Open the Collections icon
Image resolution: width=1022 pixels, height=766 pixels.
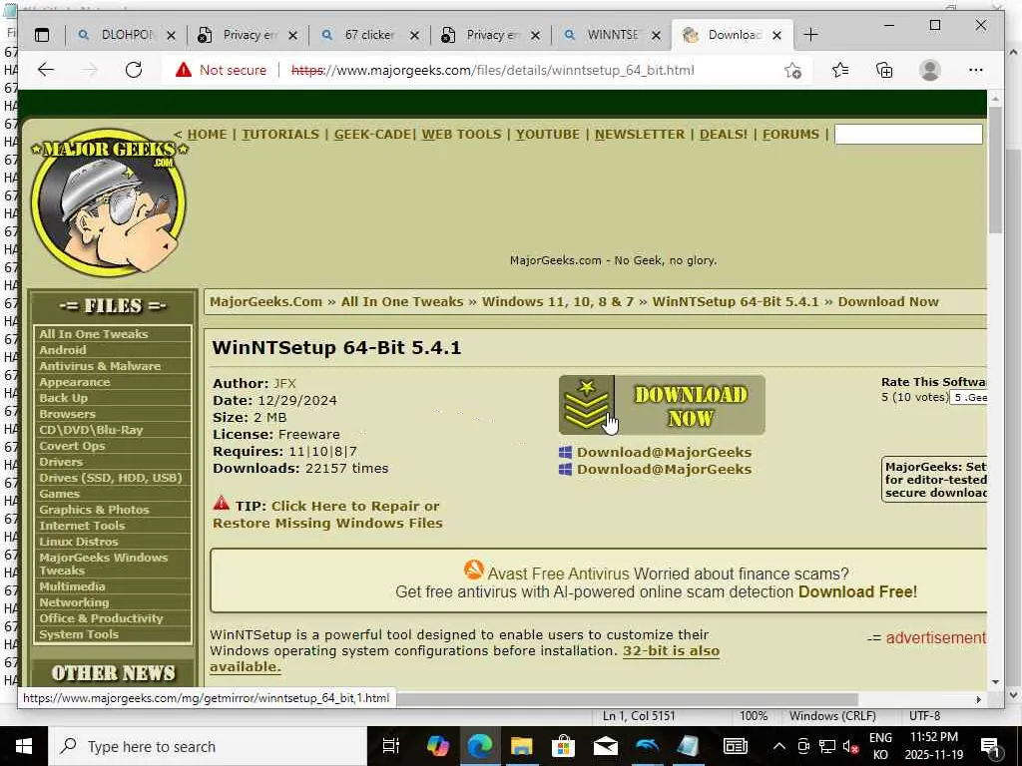point(884,70)
